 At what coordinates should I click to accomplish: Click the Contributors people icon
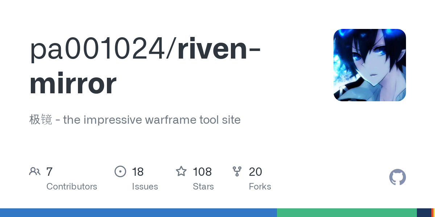35,171
